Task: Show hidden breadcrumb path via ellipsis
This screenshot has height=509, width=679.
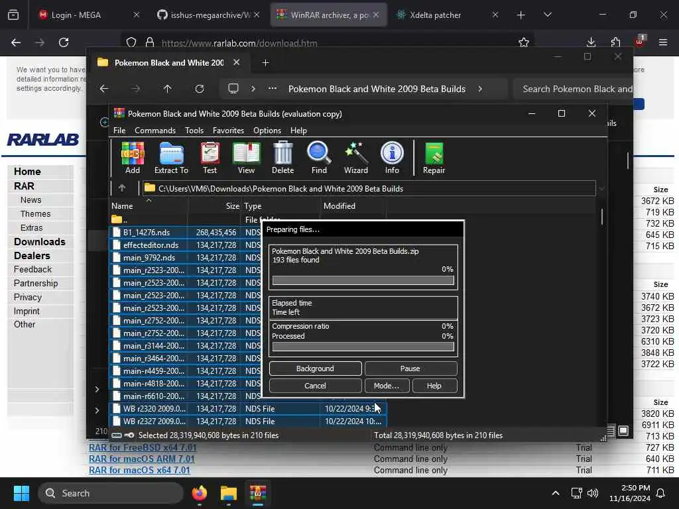Action: pos(272,89)
